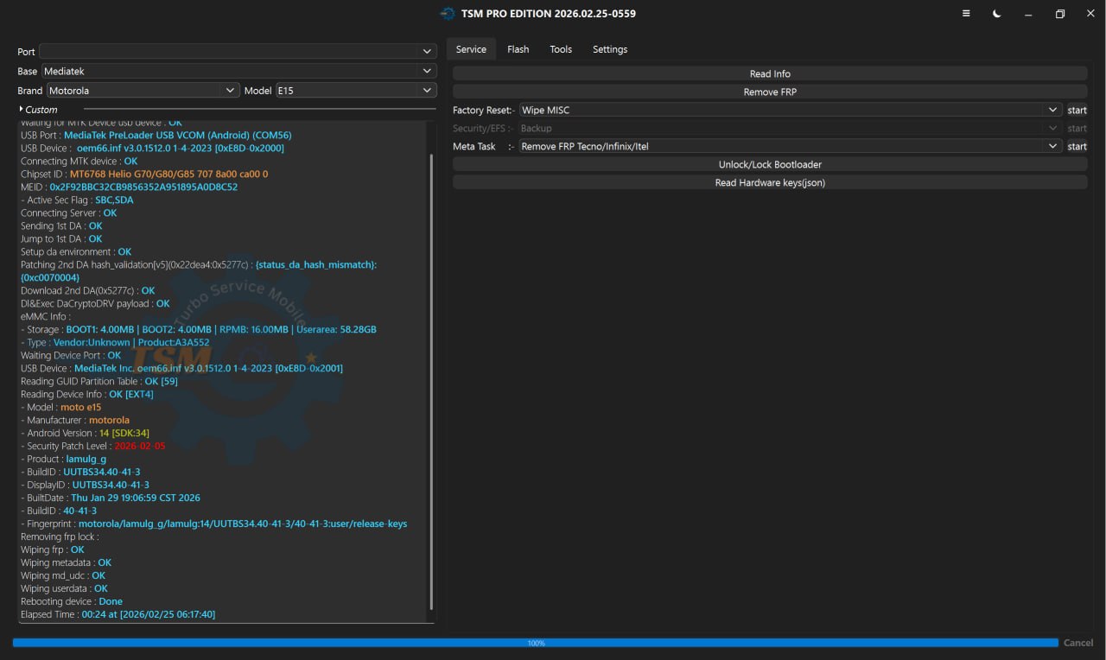Click the TSM app logo icon
The height and width of the screenshot is (660, 1106).
coord(447,14)
